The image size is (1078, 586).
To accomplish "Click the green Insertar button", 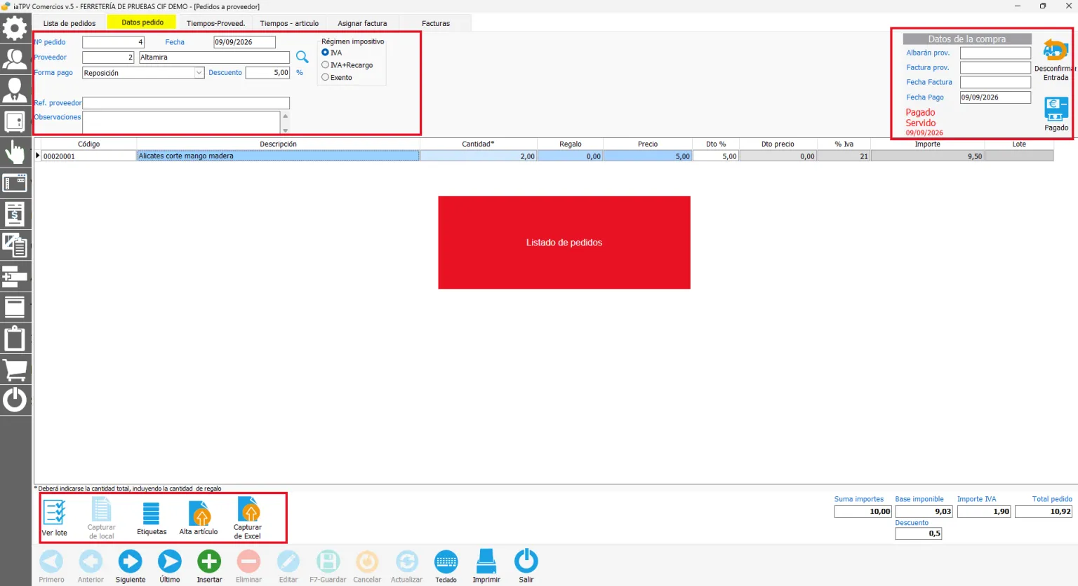I will (209, 566).
